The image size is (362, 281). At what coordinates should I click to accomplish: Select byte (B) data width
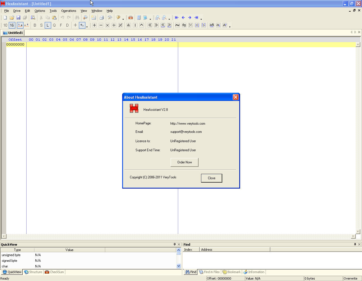coord(35,25)
